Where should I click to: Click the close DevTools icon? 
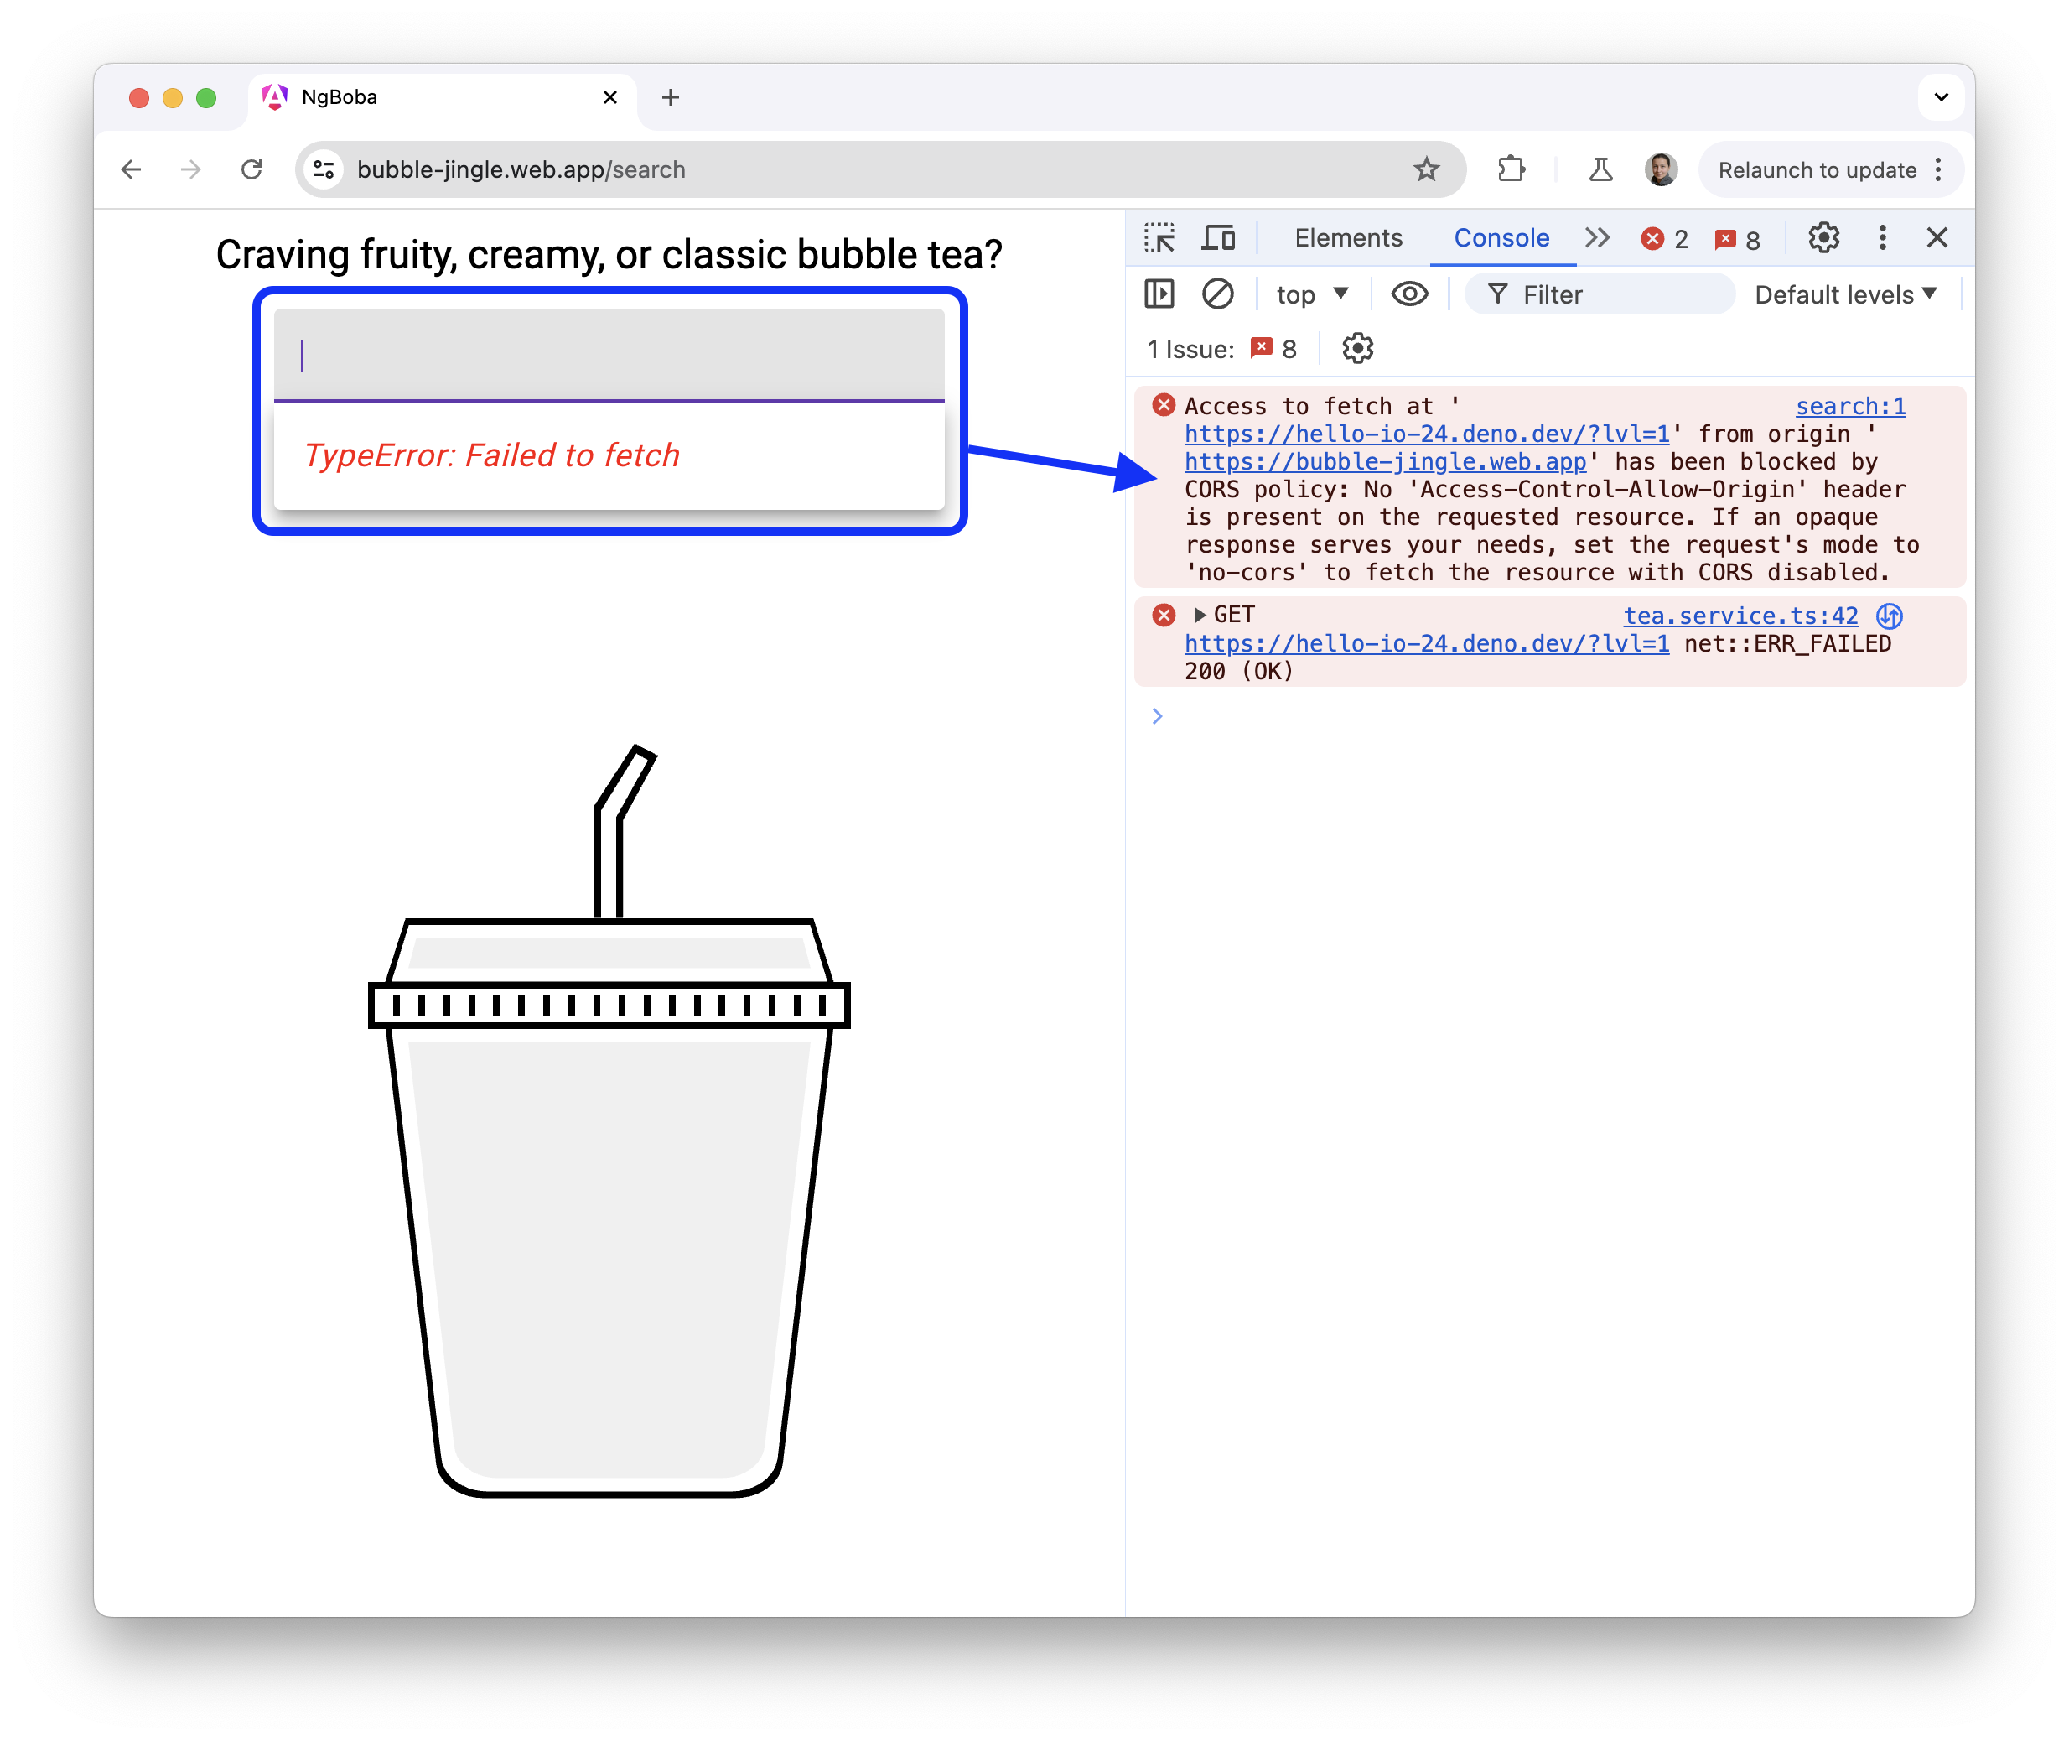1937,238
